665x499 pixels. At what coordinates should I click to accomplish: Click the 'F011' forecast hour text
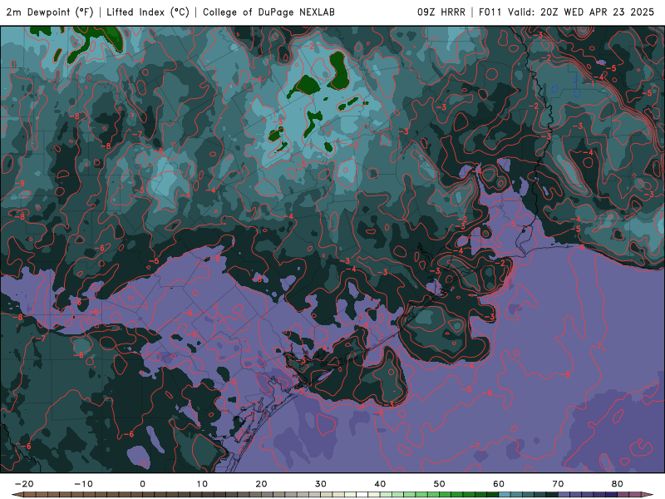click(490, 12)
